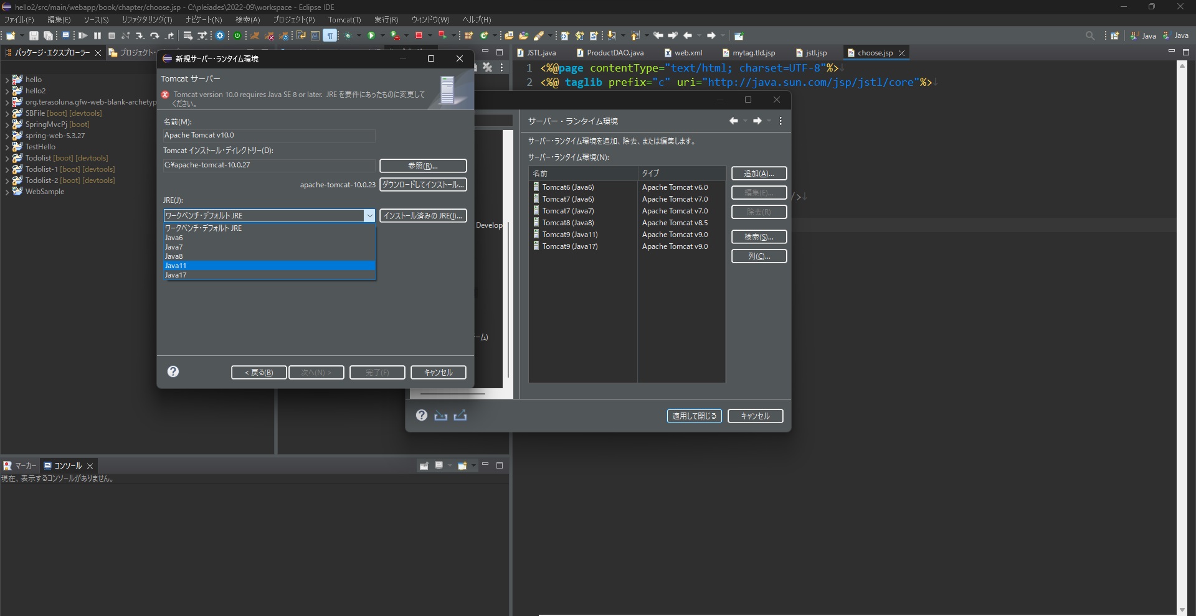Open the Tomcat(T) menu
The width and height of the screenshot is (1196, 616).
[x=344, y=19]
